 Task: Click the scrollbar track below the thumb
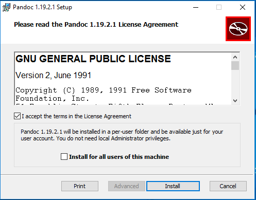(x=235, y=83)
